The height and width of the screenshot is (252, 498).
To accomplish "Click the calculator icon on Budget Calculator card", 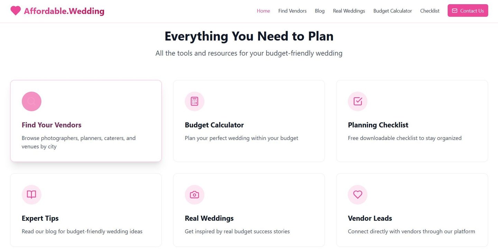I will (195, 101).
